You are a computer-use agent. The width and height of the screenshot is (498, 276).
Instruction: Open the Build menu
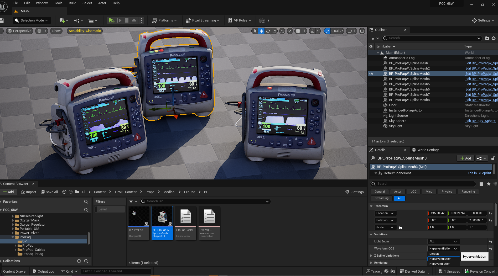point(72,3)
